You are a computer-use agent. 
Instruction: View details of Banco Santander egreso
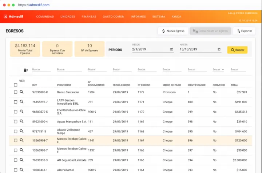click(x=21, y=92)
